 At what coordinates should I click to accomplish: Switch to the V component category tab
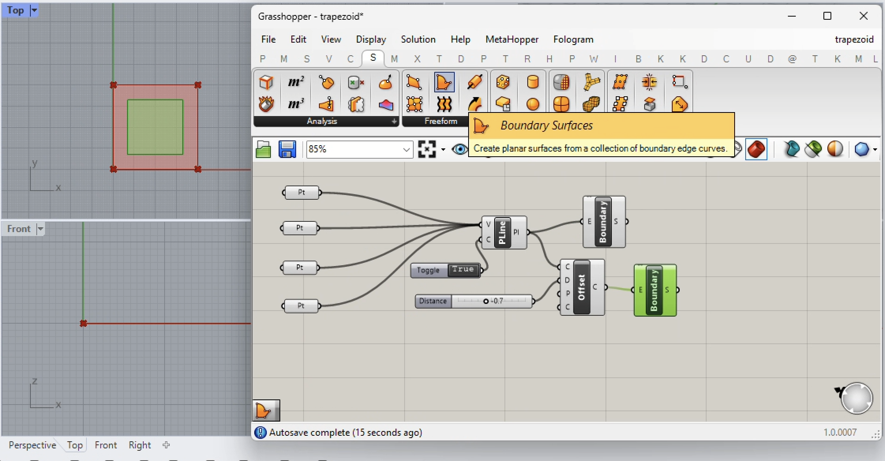coord(329,59)
